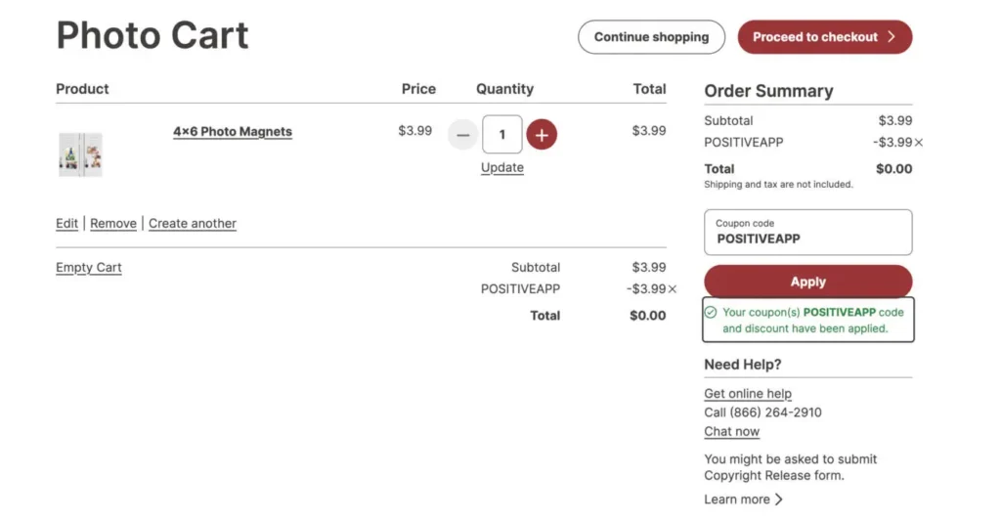Screen dimensions: 1001x521
Task: Click the Proceed to checkout arrow icon
Action: (x=892, y=37)
